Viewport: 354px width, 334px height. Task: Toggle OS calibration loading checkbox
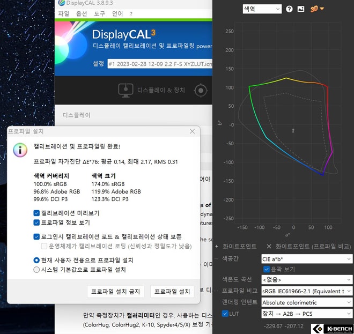pyautogui.click(x=44, y=246)
